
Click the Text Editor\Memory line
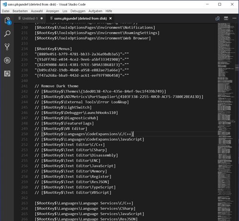coord(71,171)
